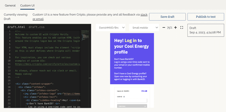Image resolution: width=226 pixels, height=112 pixels.
Task: Click 'Log on at <ALIAS>' preview text
Action: coord(123,91)
